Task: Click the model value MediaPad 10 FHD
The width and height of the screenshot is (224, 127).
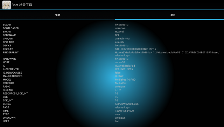Action: 125,80
